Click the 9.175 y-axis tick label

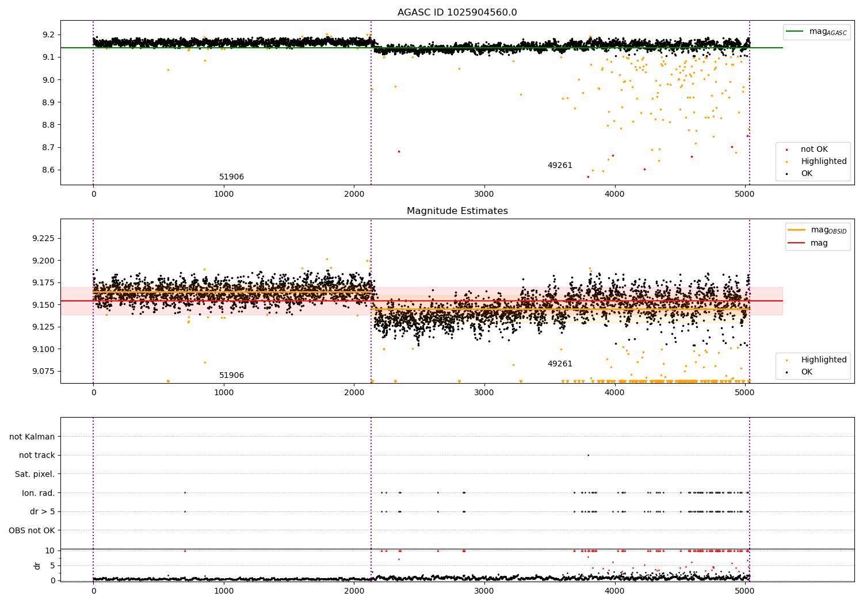pos(43,283)
